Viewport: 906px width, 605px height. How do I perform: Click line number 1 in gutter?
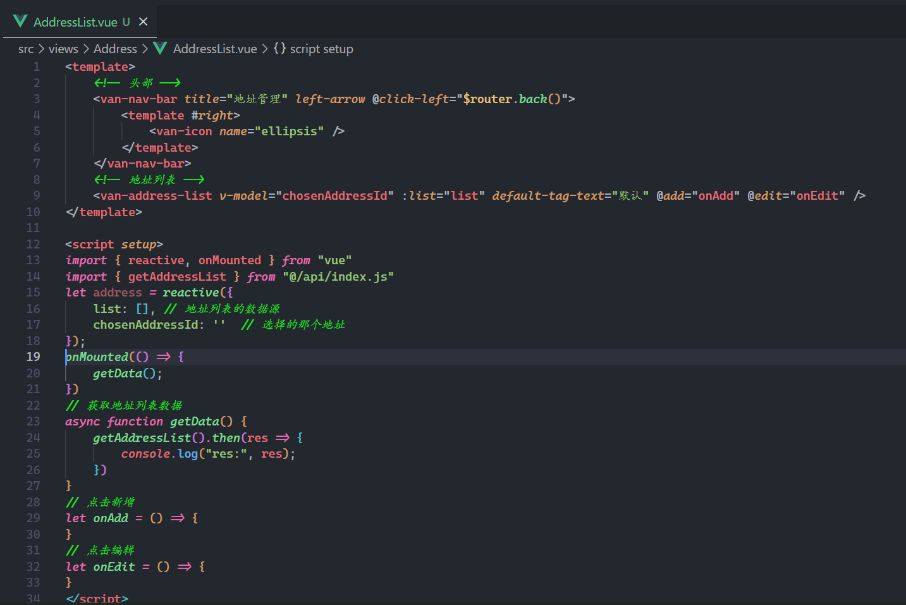[37, 67]
